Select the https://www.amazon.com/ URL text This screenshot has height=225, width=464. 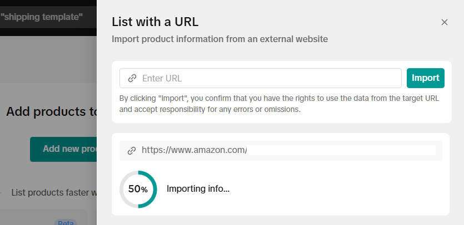click(194, 150)
